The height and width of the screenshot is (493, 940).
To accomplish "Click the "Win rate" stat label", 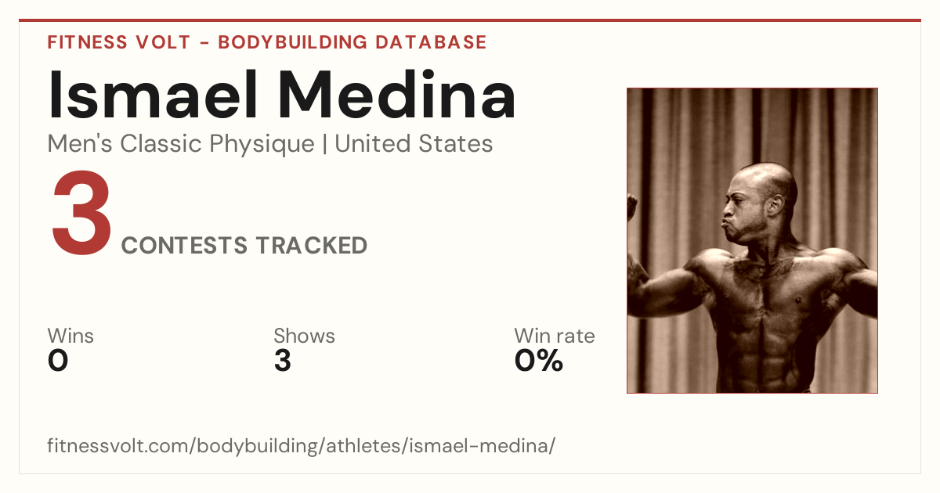I will (555, 336).
